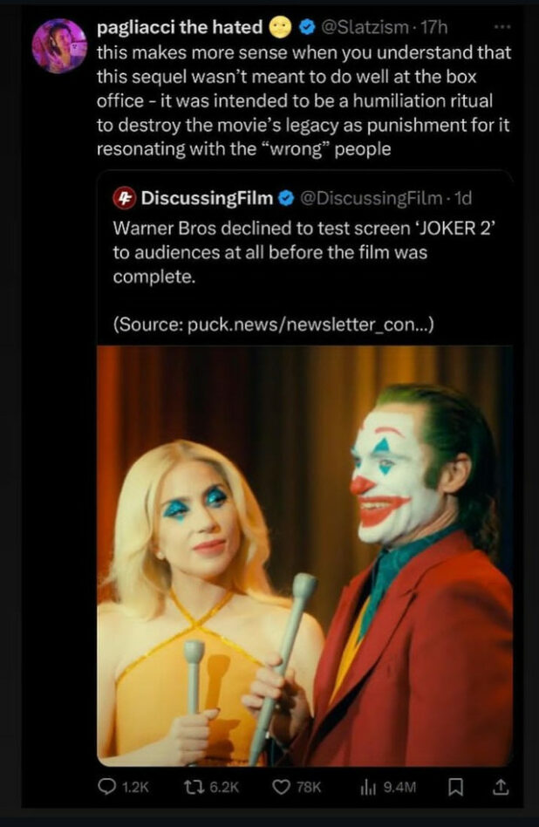Bookmark this post
The height and width of the screenshot is (827, 539).
(x=454, y=787)
